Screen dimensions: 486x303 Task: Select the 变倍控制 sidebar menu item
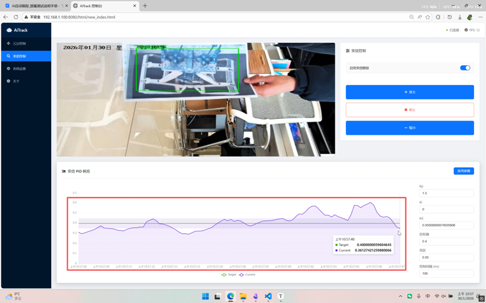[x=19, y=56]
